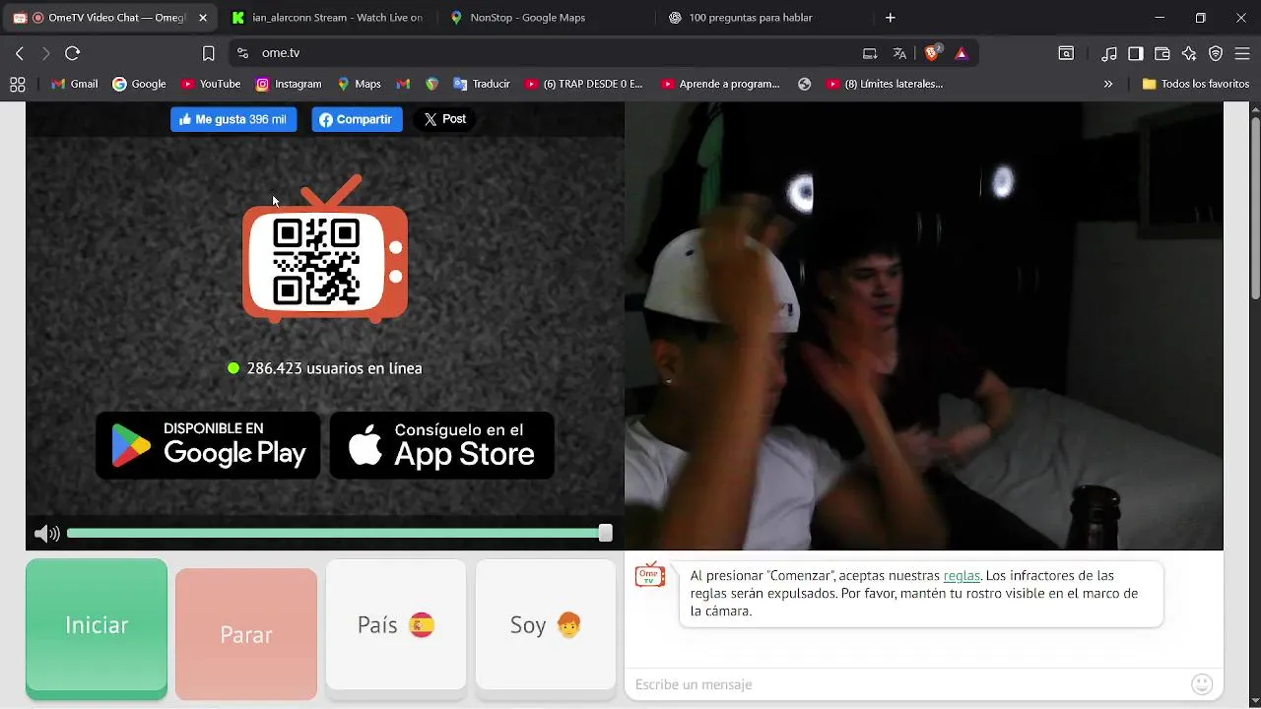Open the Gmail bookmark
The image size is (1261, 709).
click(75, 85)
